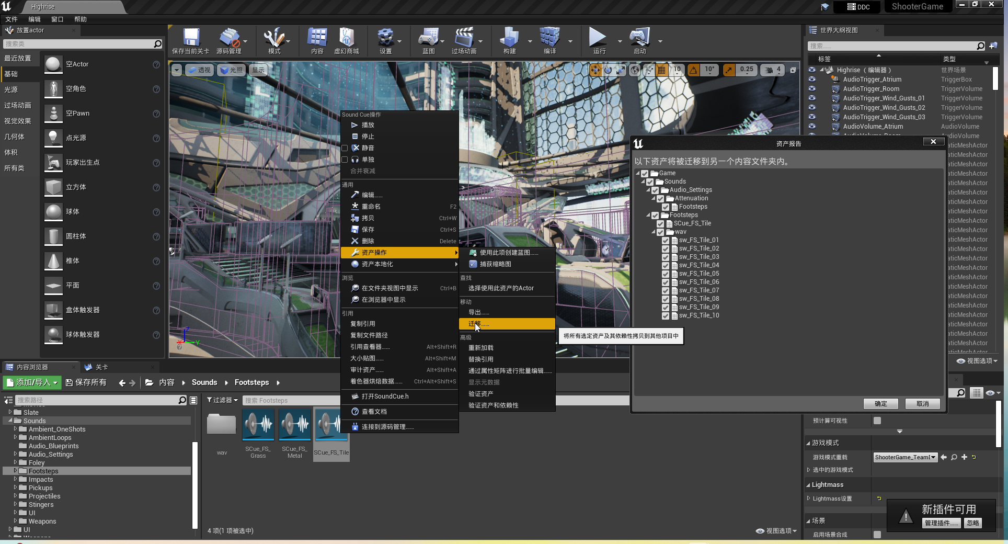Open the File menu

[x=12, y=19]
